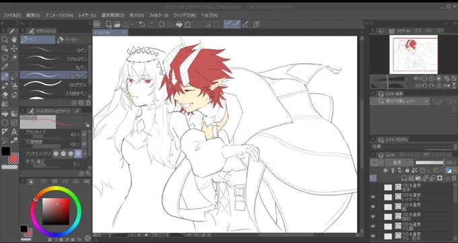Open ファイル menu

(12, 15)
